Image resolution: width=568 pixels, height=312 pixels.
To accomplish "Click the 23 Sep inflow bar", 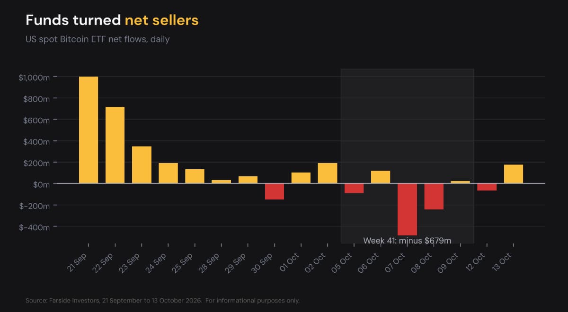I will tap(142, 165).
